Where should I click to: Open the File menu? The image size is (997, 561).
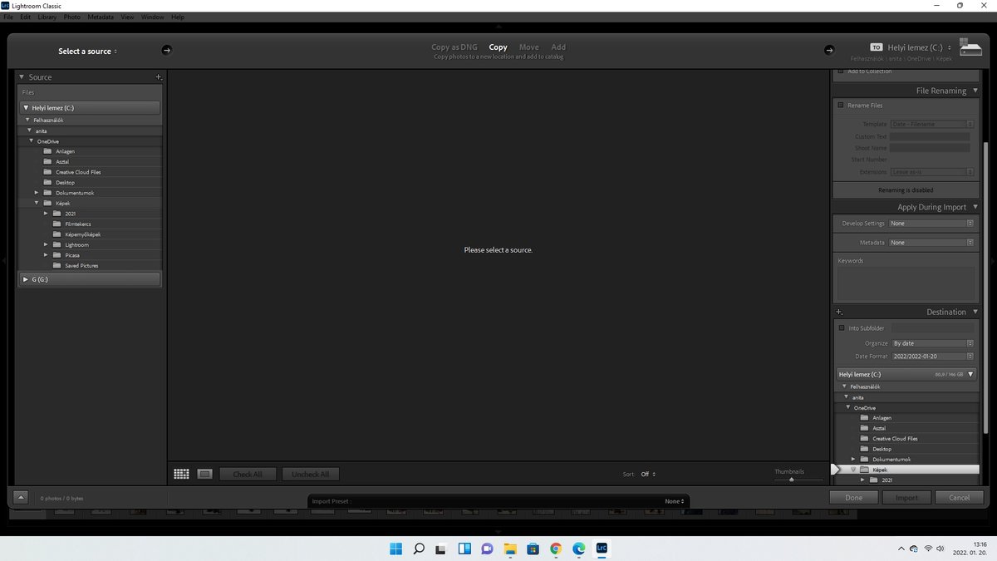point(8,17)
